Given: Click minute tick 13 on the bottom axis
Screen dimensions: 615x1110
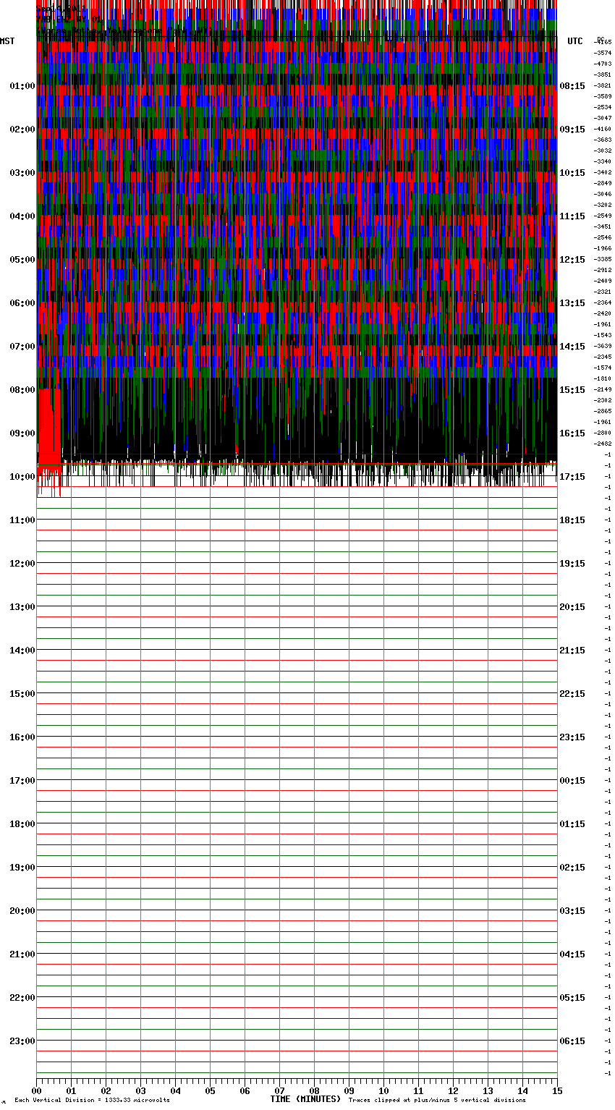Looking at the screenshot, I should 488,1090.
